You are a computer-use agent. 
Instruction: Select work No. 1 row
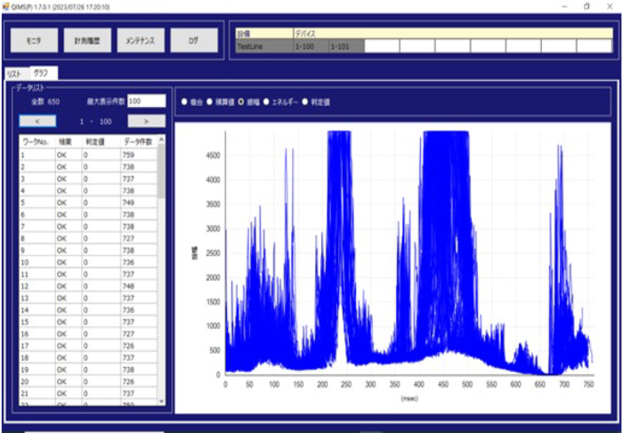(89, 155)
